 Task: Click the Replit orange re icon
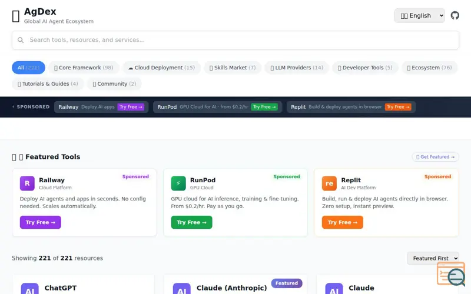point(329,183)
